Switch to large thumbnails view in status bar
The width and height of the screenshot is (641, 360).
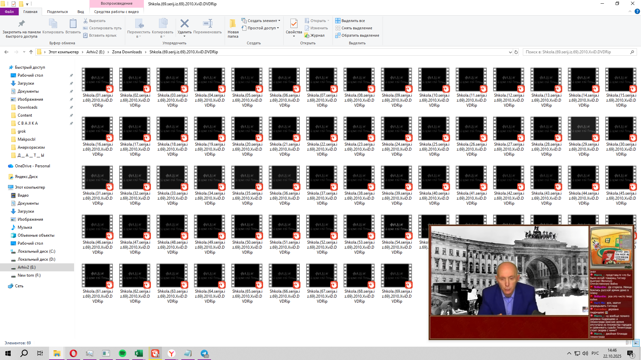pos(636,343)
